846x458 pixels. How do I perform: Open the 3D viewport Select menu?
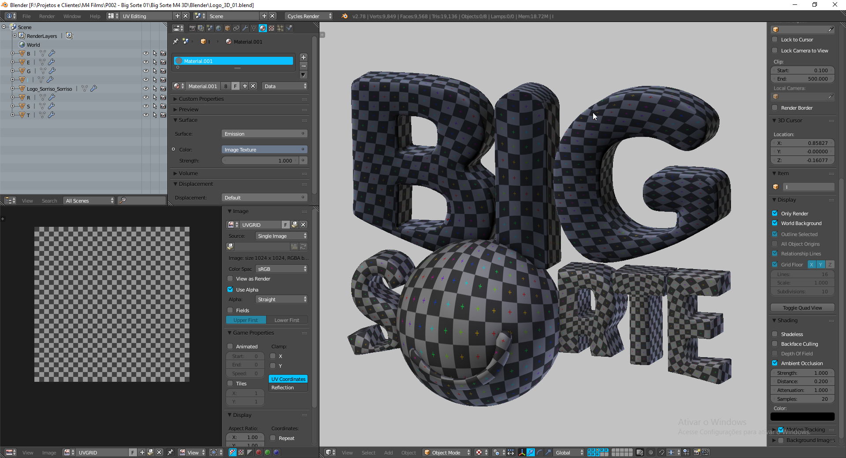pyautogui.click(x=368, y=453)
